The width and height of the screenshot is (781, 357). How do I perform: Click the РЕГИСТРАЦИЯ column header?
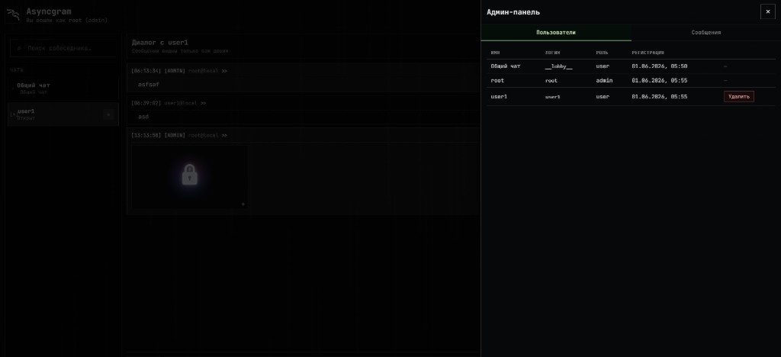click(648, 53)
